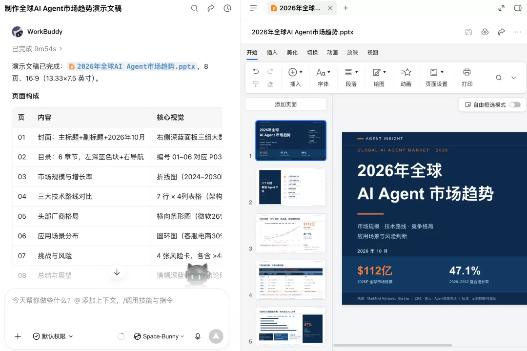Select slide 2 thumbnail
The image size is (527, 351).
coord(291,187)
